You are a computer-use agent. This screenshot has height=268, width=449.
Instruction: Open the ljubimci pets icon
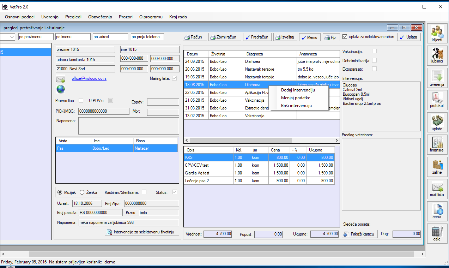point(437,55)
